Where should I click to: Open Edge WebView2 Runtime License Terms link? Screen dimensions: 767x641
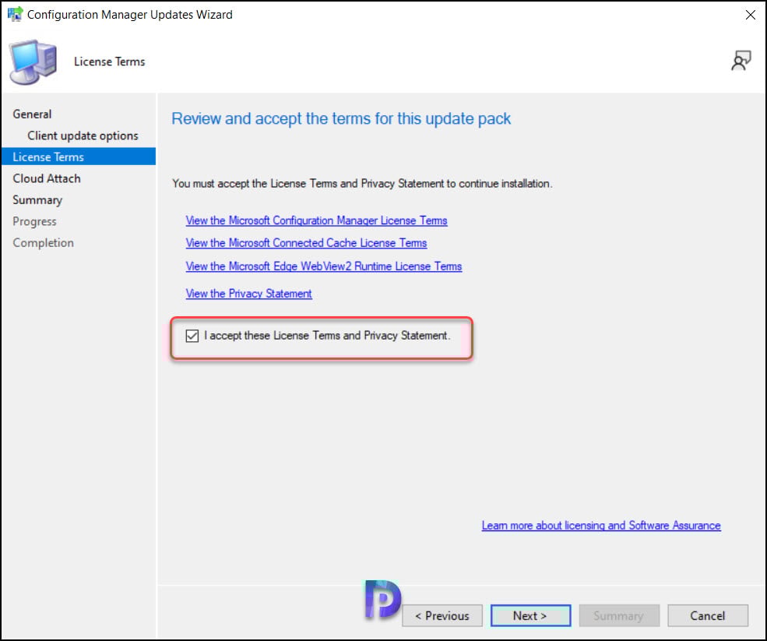point(323,266)
